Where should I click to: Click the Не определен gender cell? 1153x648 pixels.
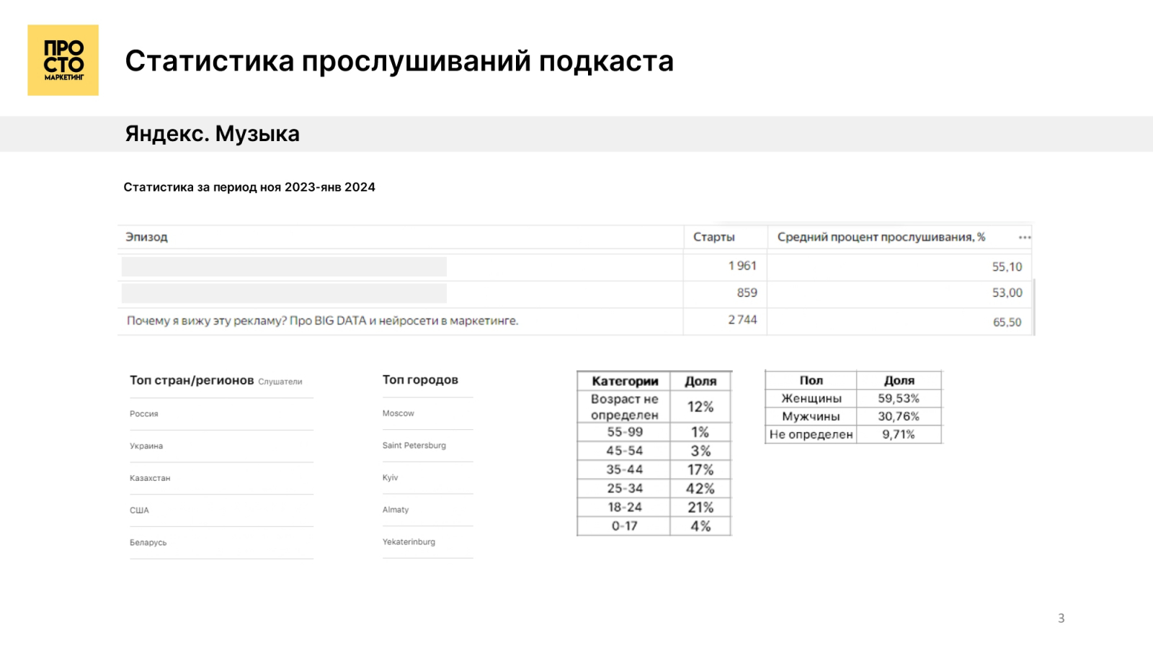811,434
